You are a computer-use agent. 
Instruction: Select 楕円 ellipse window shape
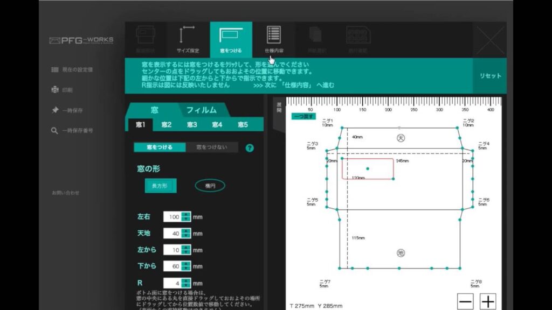(210, 186)
